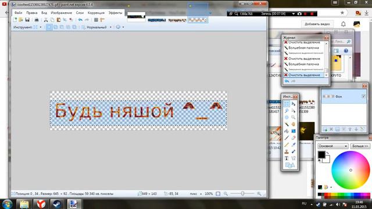Viewport: 372px width, 209px height.
Task: Click the Redo arrow in main toolbar
Action: [87, 20]
